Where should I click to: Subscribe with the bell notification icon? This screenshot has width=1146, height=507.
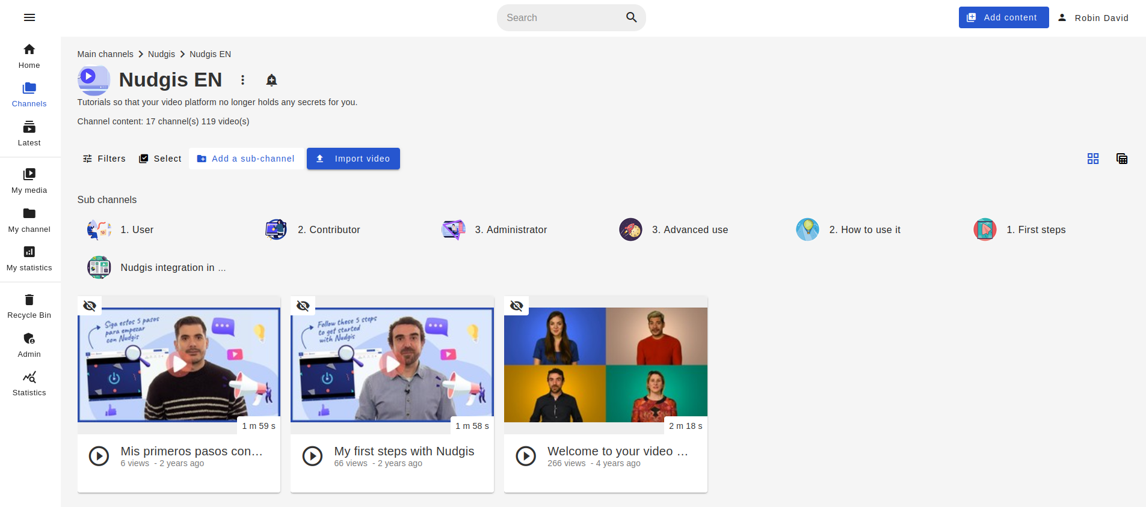271,80
